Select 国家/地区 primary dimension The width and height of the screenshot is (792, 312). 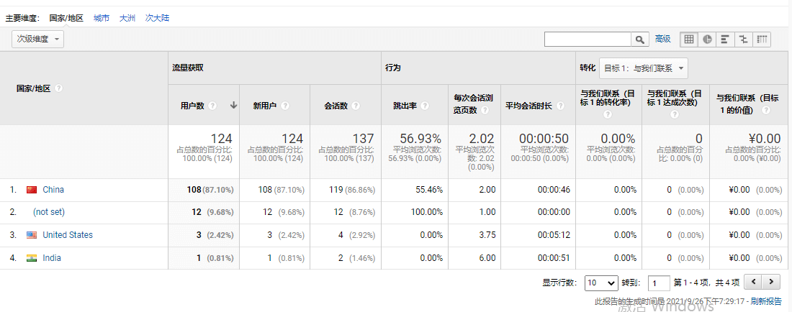[66, 18]
